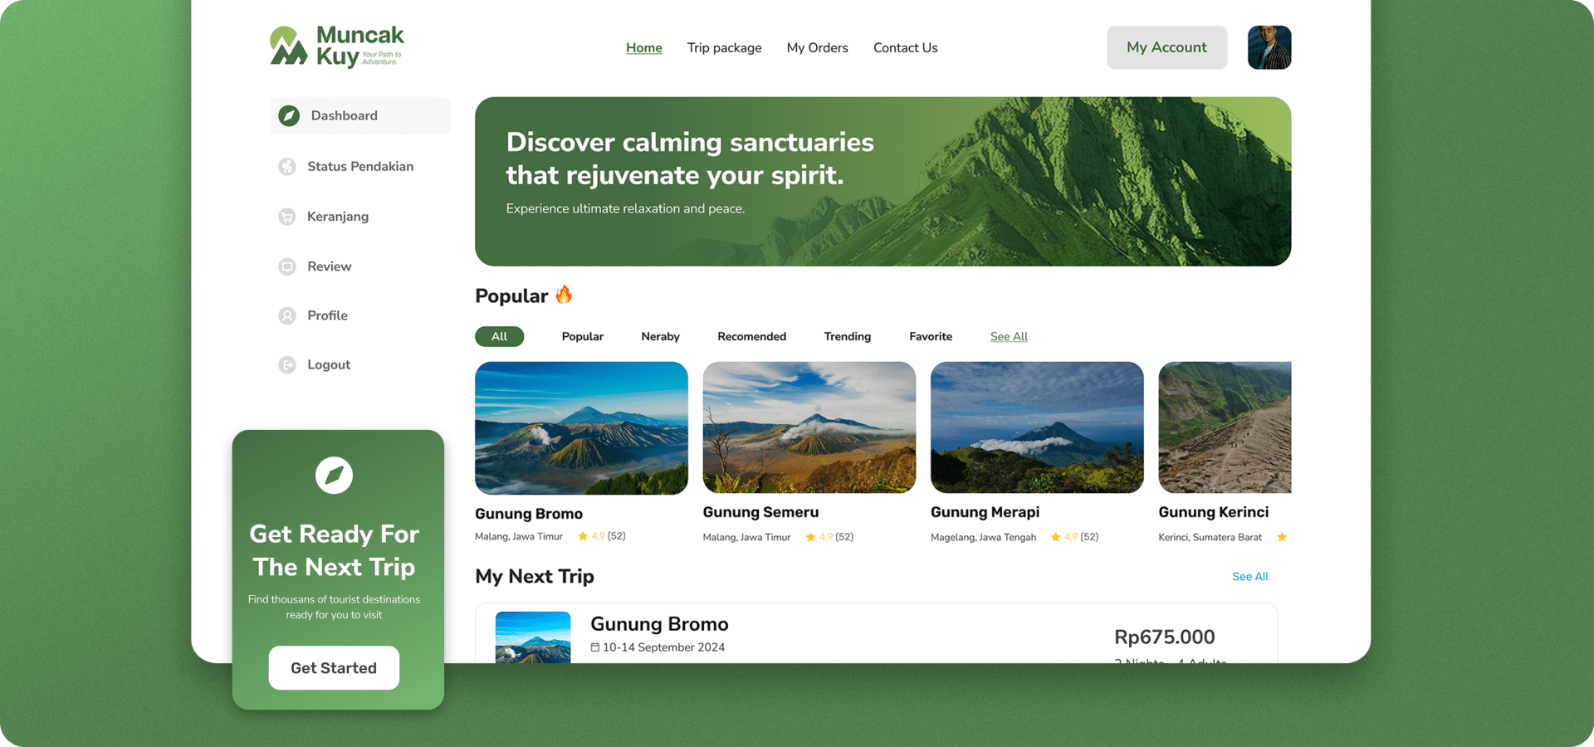Open the Profile person icon

coord(287,315)
